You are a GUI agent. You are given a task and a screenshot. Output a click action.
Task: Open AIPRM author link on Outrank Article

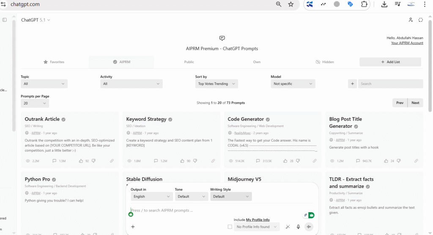36,133
